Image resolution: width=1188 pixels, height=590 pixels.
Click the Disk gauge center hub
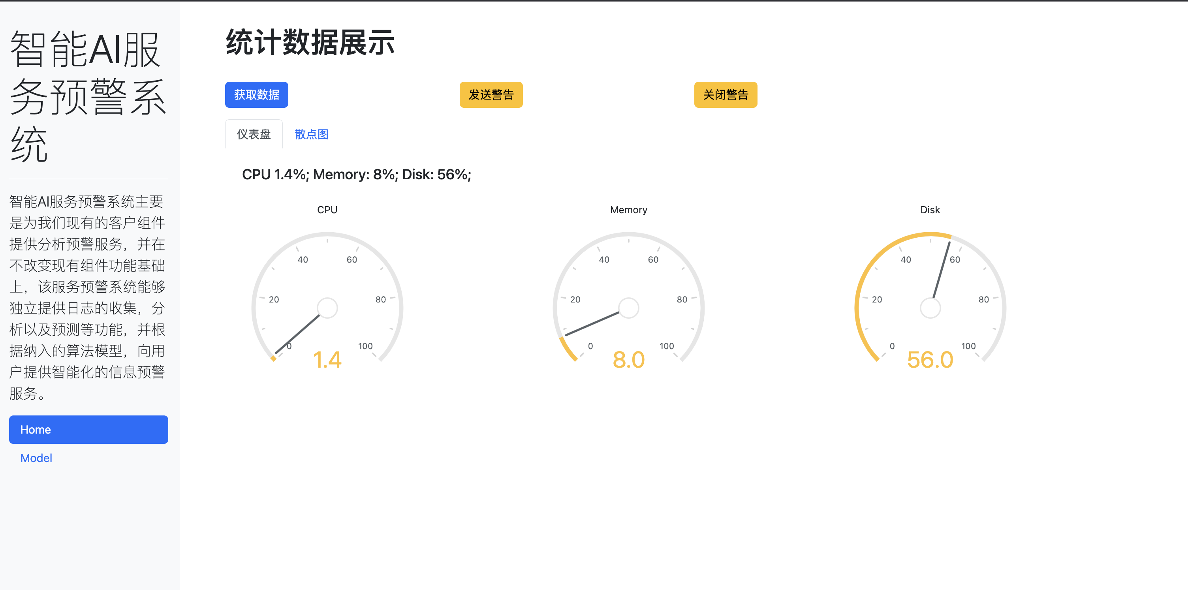tap(930, 308)
